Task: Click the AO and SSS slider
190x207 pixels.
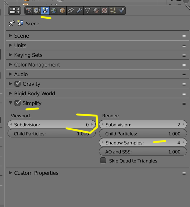Action: [x=143, y=152]
